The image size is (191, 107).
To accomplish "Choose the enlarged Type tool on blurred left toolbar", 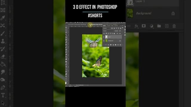I will [3, 95].
